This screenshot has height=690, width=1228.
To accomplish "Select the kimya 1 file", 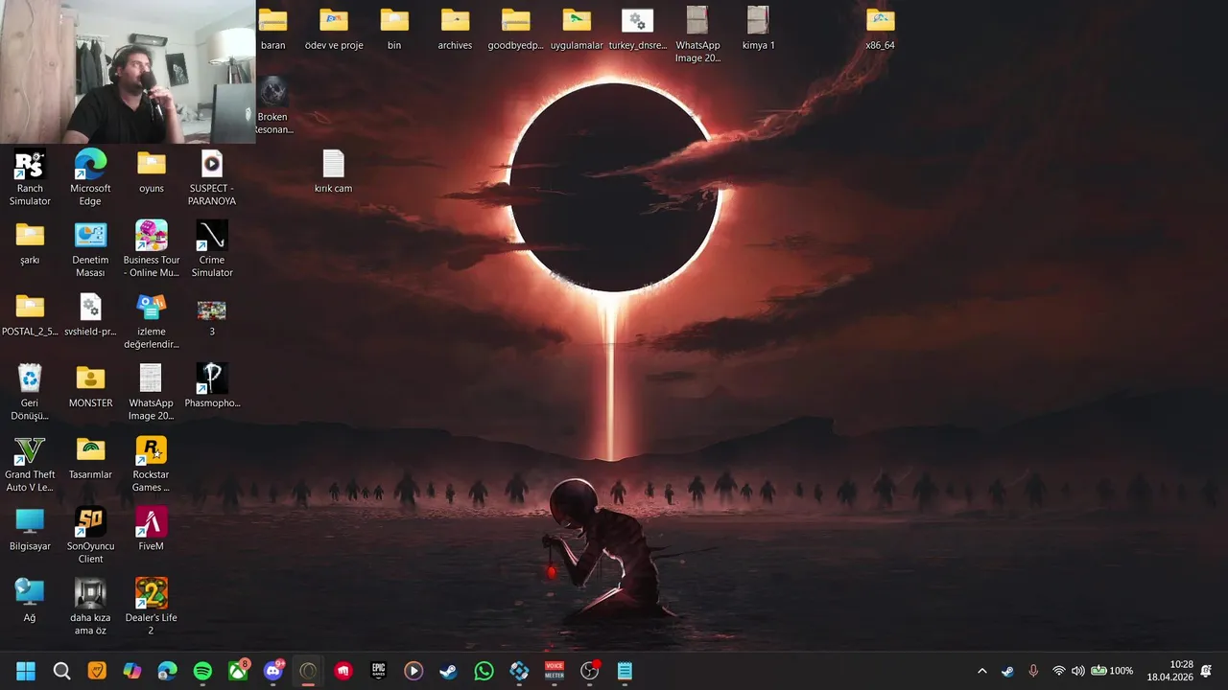I will [x=758, y=28].
